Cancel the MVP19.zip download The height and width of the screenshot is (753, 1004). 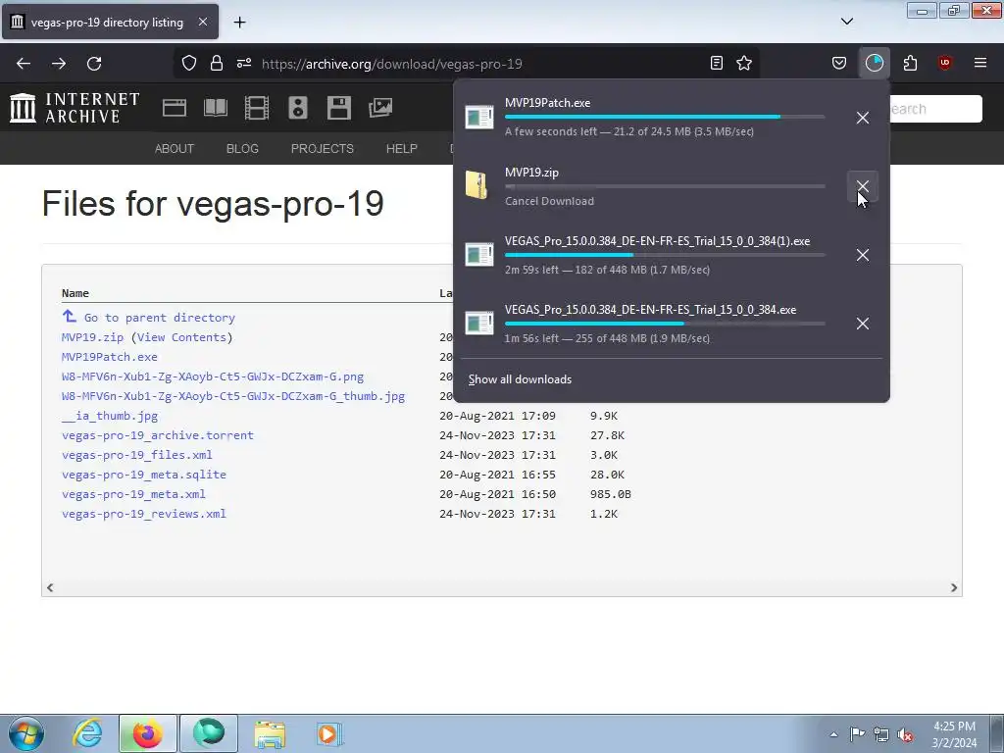[863, 186]
